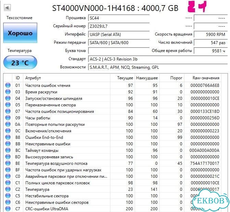Click the Raw-значения column header
230x212 pixels.
pos(203,78)
